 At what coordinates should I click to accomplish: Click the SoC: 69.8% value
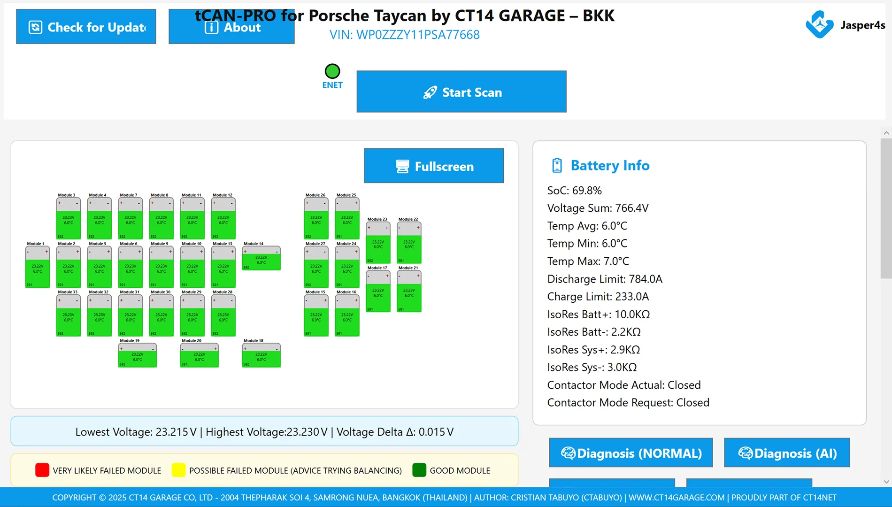pyautogui.click(x=575, y=191)
